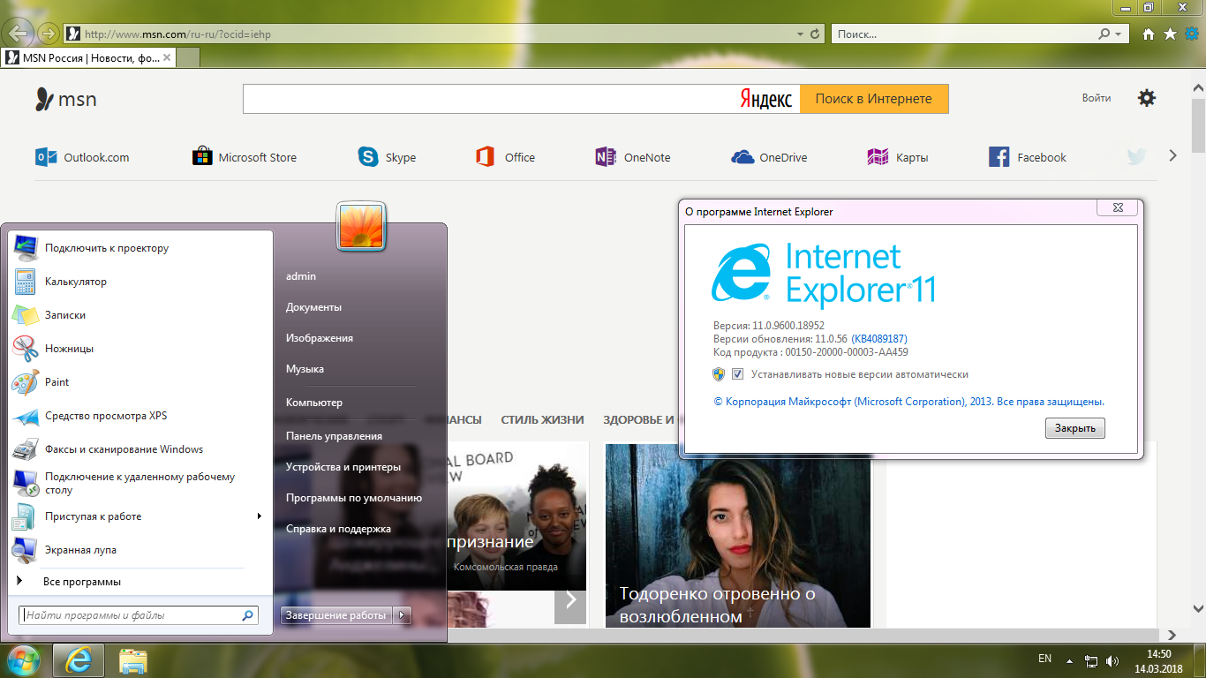Expand the address bar history dropdown
Screen dimensions: 1206x678
click(x=799, y=34)
